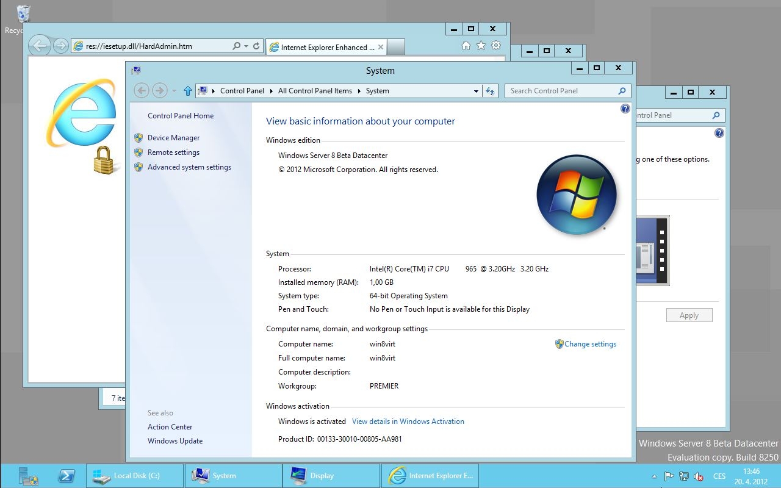Click the Home icon in Internet Explorer
The height and width of the screenshot is (488, 781).
click(x=466, y=46)
